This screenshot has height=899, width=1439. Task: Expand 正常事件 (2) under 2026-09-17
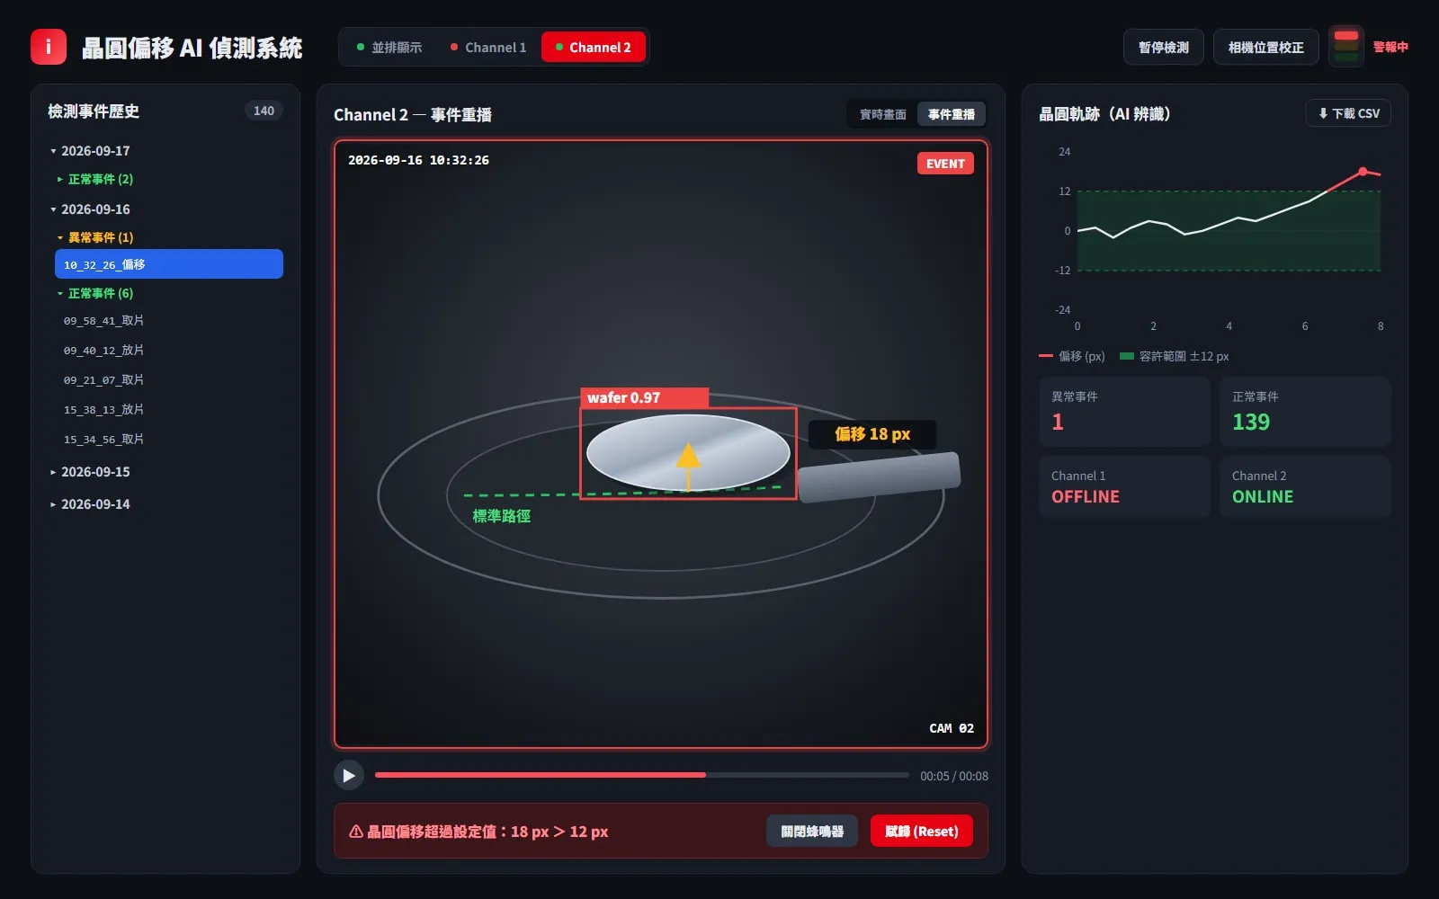point(169,179)
